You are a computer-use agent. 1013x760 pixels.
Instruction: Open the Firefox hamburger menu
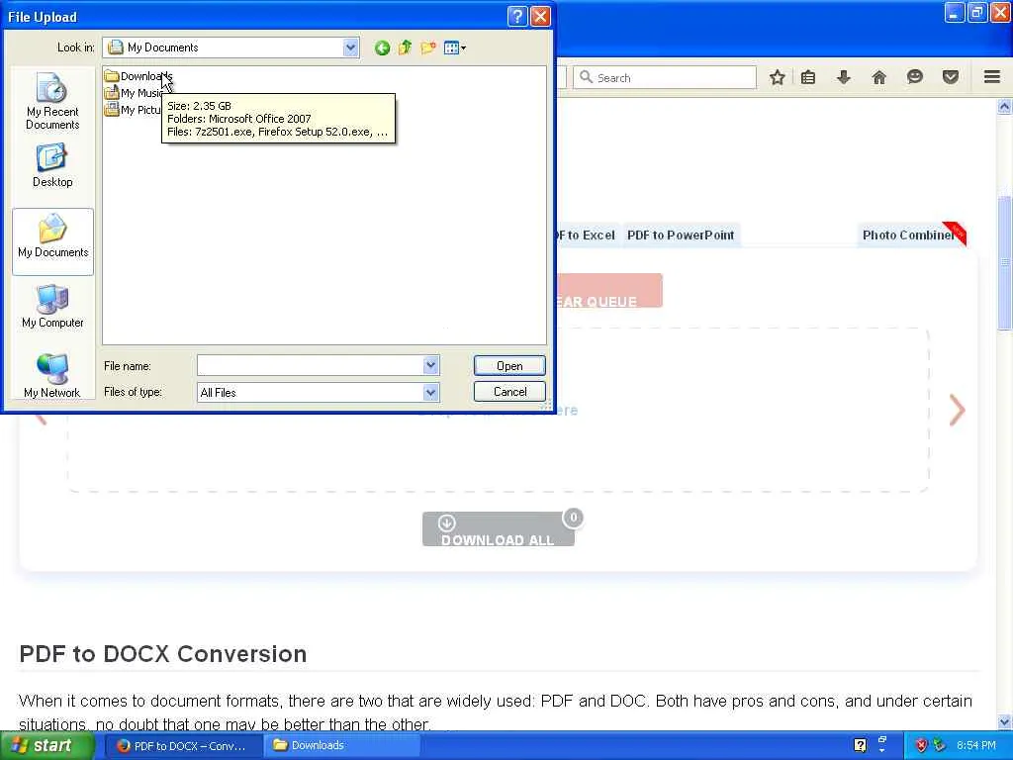[x=992, y=77]
